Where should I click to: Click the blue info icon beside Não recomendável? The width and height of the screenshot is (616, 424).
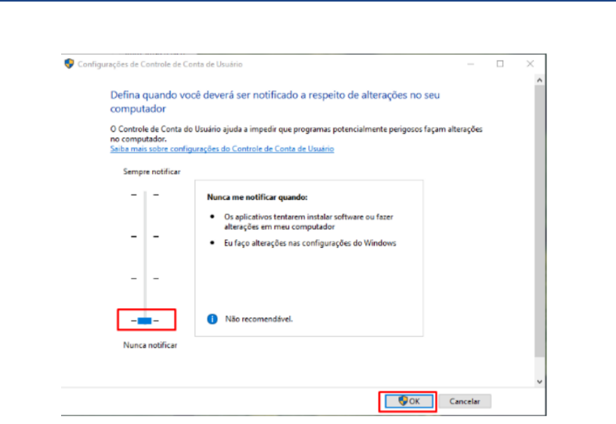click(x=212, y=319)
